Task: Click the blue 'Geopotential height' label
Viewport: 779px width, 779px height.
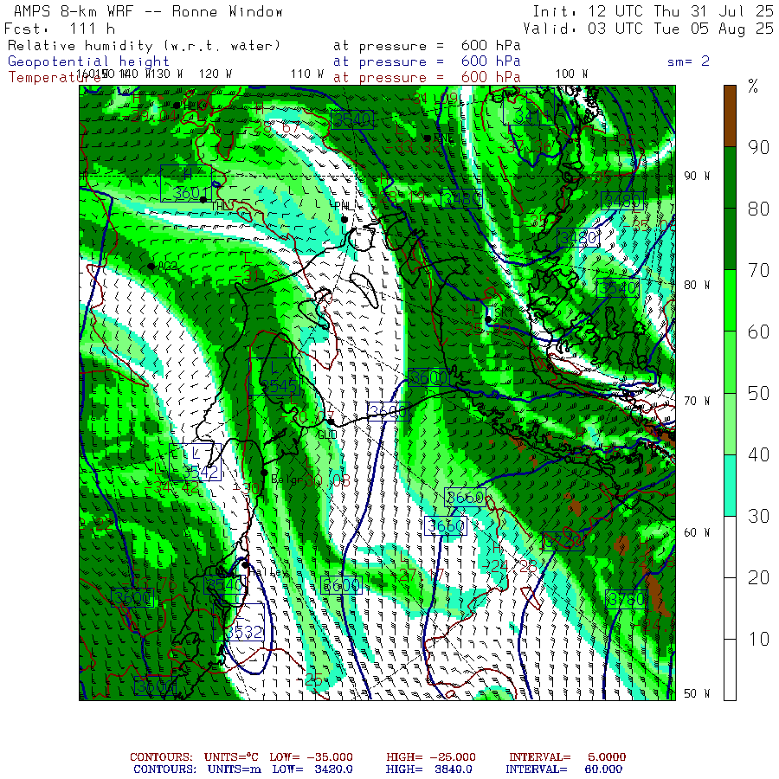Action: (88, 61)
